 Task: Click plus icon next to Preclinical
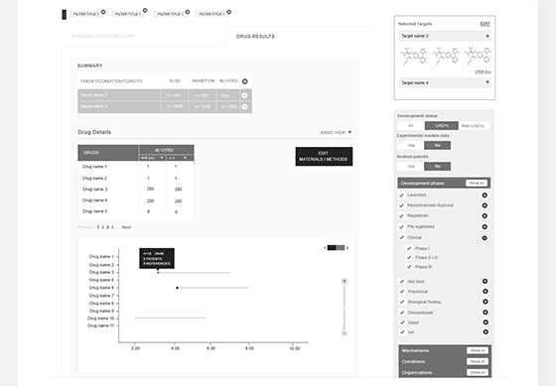[x=485, y=292]
